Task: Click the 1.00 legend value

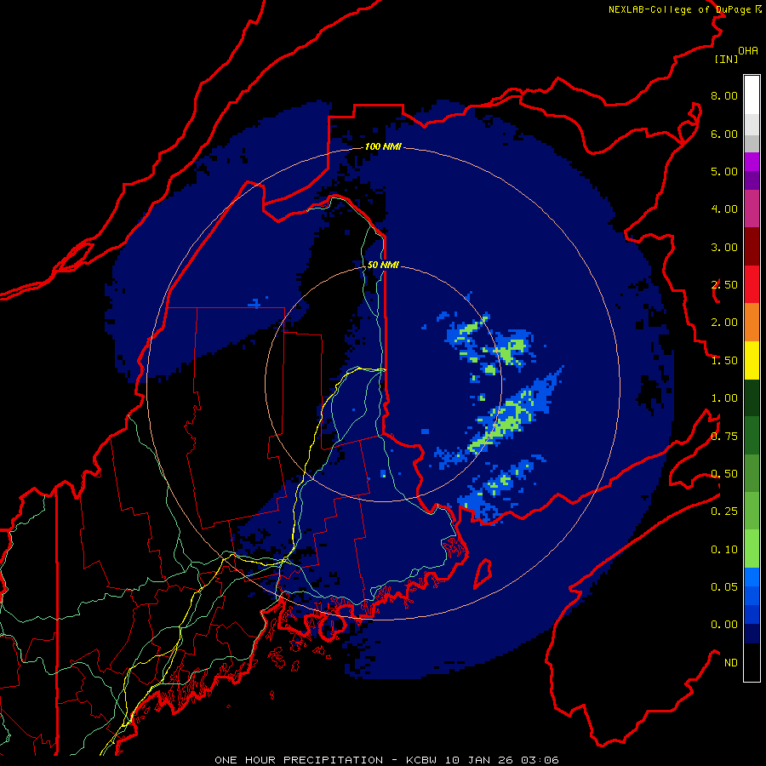Action: coord(724,398)
